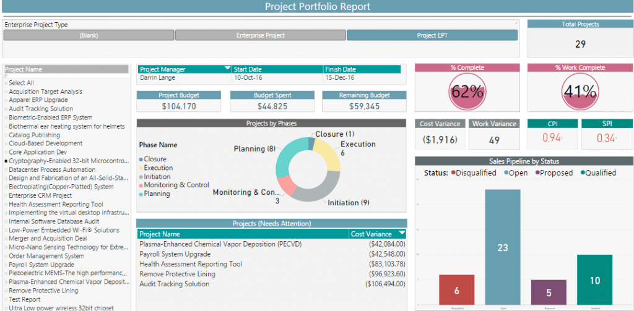The height and width of the screenshot is (311, 634).
Task: Click the Project Name slicer header
Action: click(66, 69)
